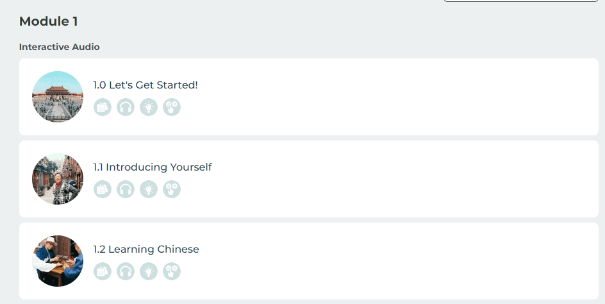
Task: Open the lightbulb tips icon for lesson 1.0
Action: (x=149, y=107)
